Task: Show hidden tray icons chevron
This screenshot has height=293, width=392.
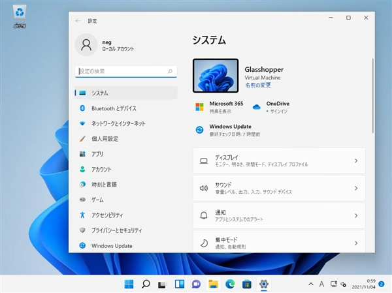Action: pos(311,284)
